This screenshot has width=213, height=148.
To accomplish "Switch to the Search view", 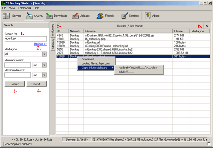I will 34,16.
